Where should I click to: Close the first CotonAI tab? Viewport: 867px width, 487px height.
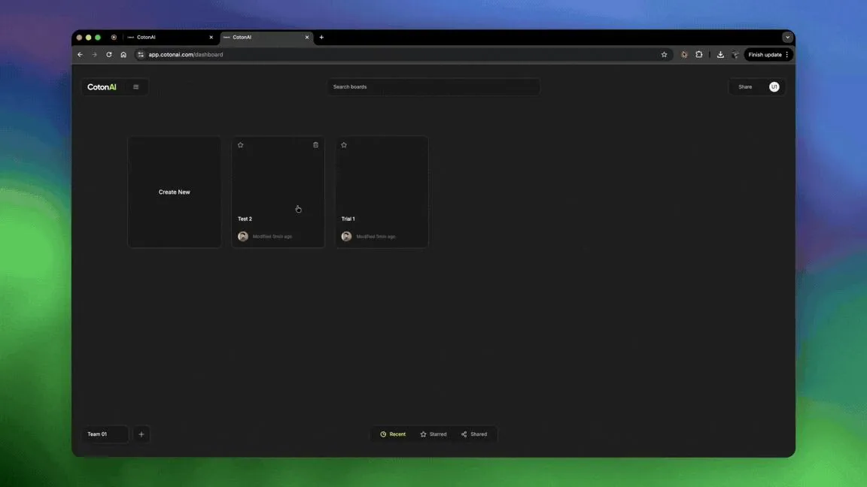[211, 37]
